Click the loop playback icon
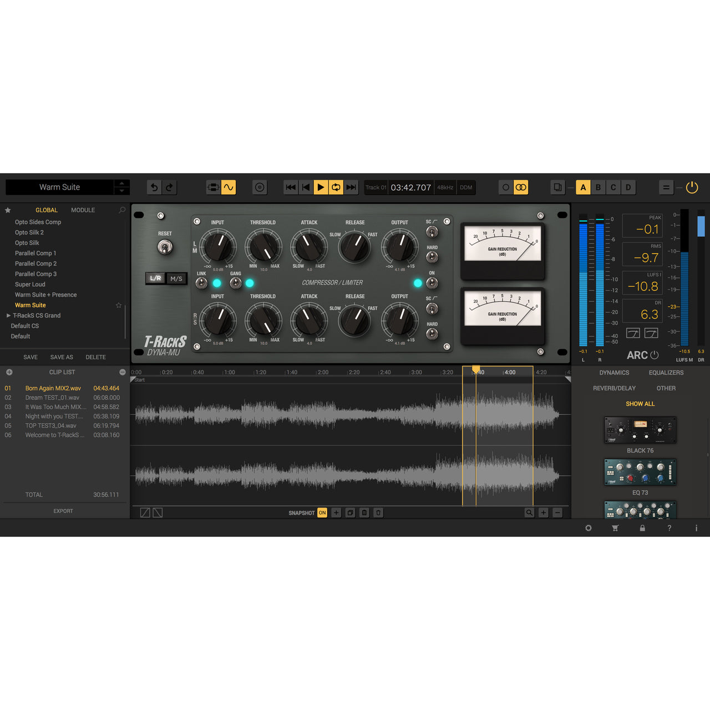Screen dimensions: 710x710 (336, 187)
